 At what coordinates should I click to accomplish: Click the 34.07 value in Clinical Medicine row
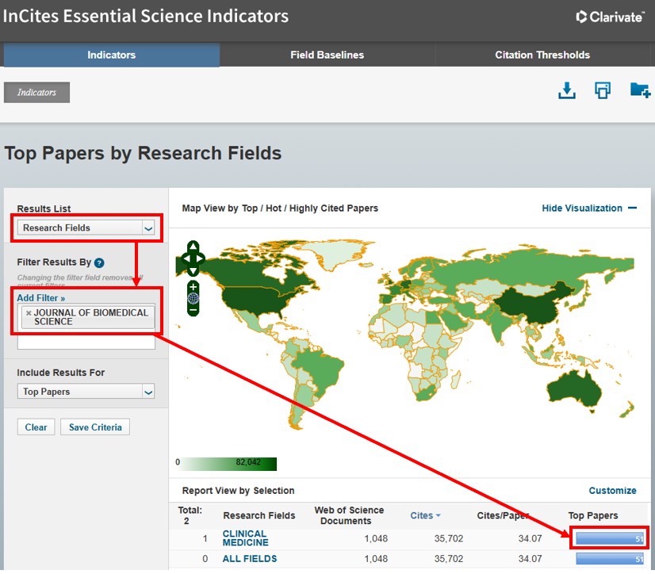(530, 538)
